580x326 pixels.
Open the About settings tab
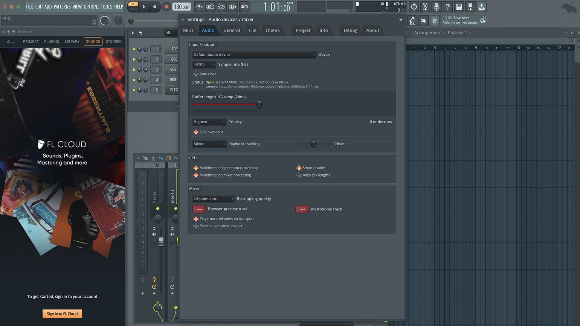372,30
